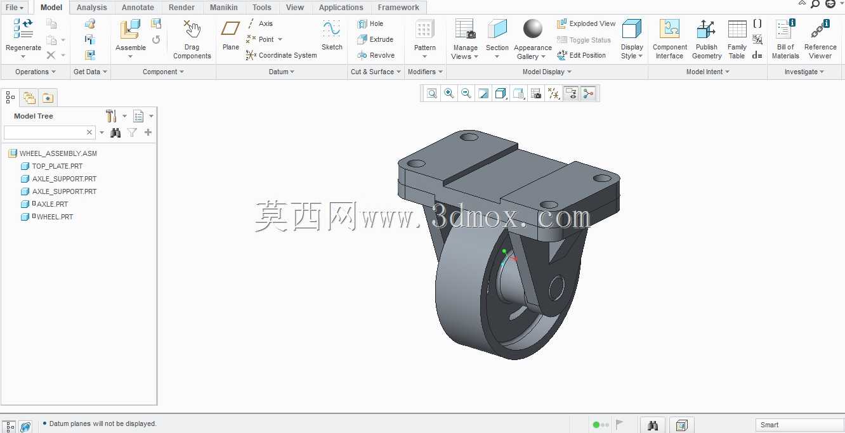Viewport: 845px width, 433px height.
Task: Select the Extrude tool
Action: 376,39
